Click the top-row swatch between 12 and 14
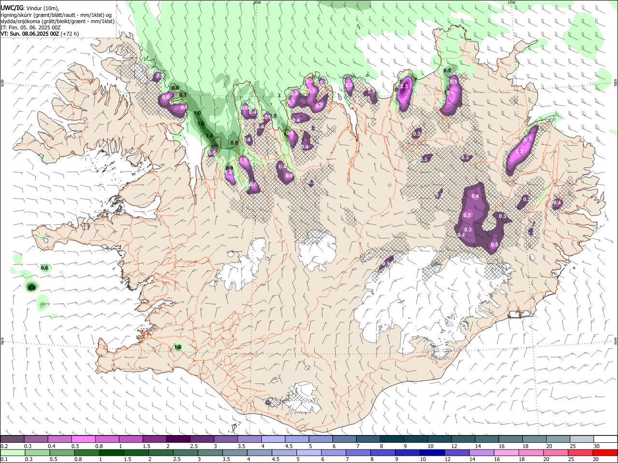618x463 pixels. coord(463,439)
